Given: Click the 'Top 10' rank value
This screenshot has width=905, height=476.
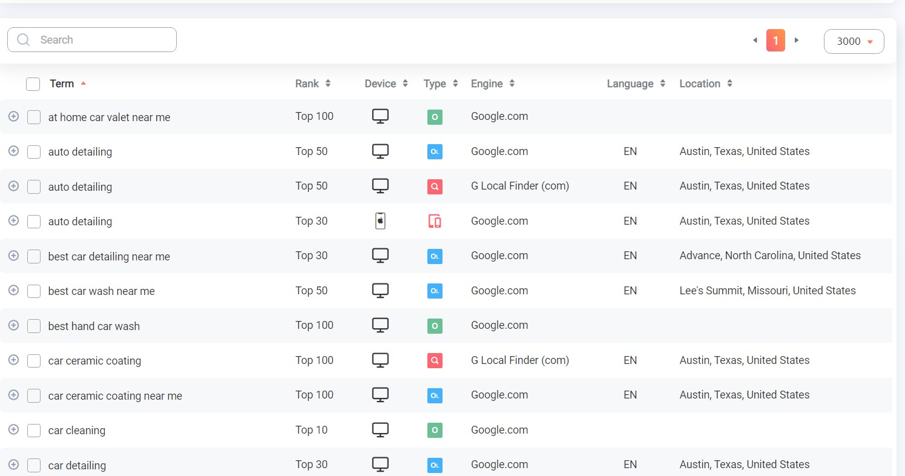Looking at the screenshot, I should pyautogui.click(x=311, y=430).
